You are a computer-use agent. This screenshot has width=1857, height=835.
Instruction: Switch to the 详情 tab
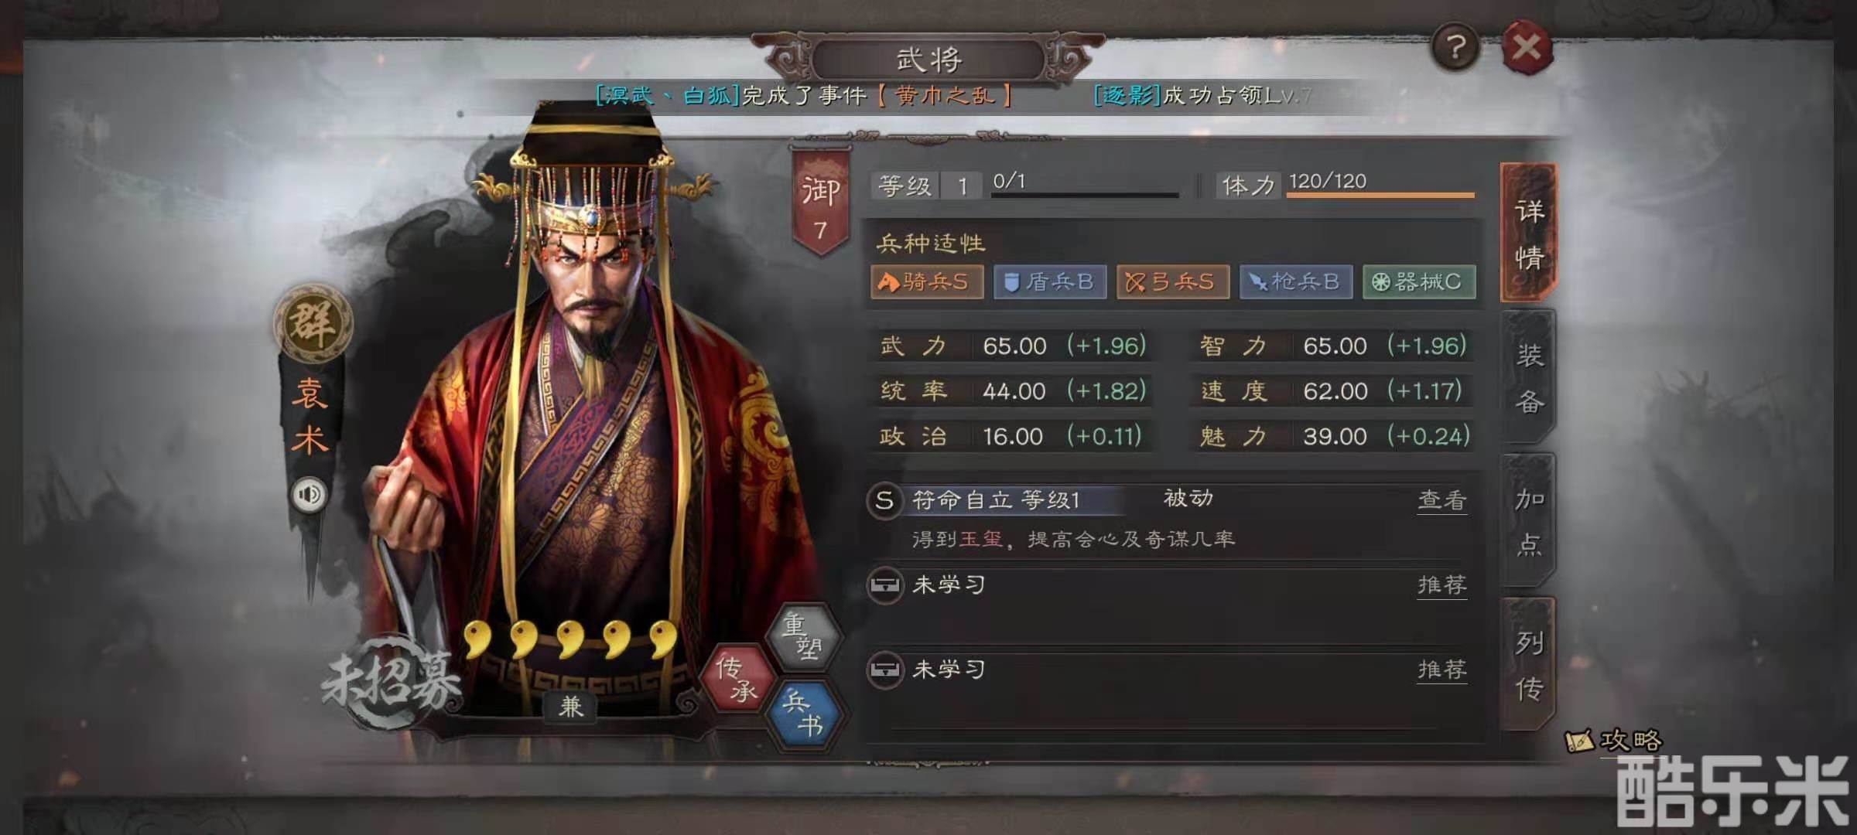point(1529,233)
